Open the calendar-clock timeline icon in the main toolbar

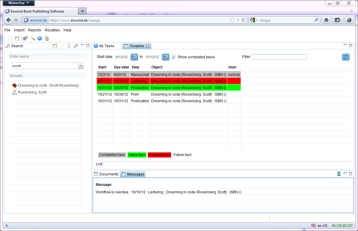(x=25, y=38)
